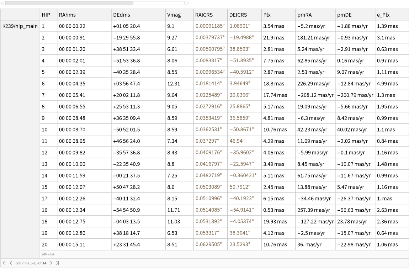Click the horizontal scrollbar thumb
Image resolution: width=409 pixels, height=274 pixels.
(69, 3)
